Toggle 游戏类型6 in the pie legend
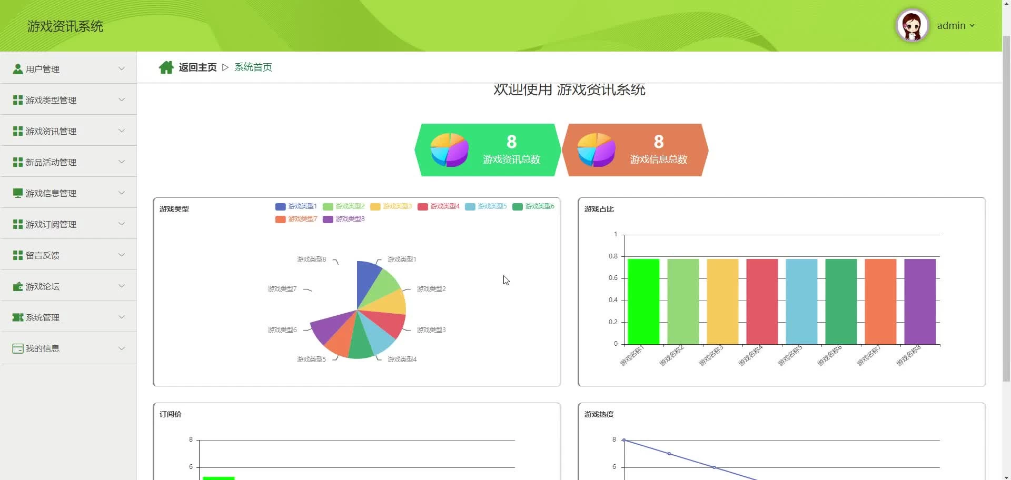This screenshot has width=1011, height=480. click(533, 206)
